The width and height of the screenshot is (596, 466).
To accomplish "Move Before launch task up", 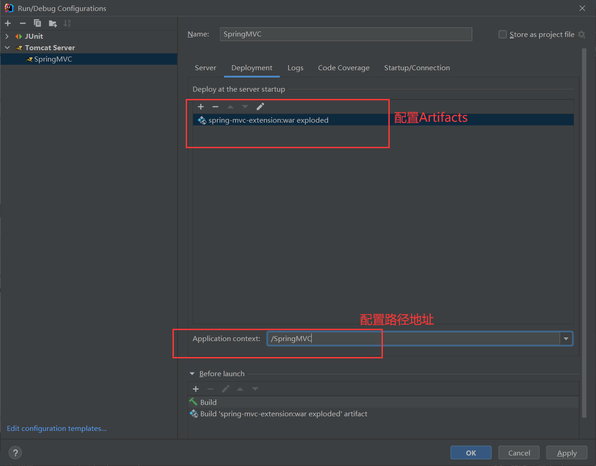I will pyautogui.click(x=240, y=389).
